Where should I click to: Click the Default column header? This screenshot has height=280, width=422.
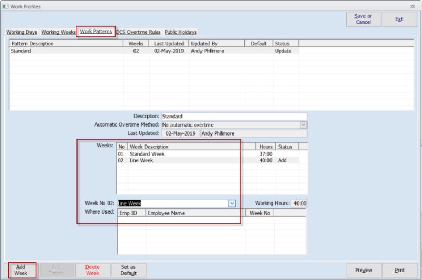258,44
